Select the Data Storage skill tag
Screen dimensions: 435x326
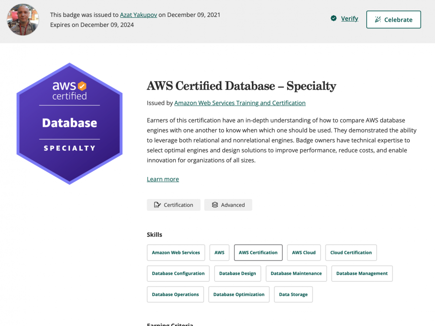[293, 294]
